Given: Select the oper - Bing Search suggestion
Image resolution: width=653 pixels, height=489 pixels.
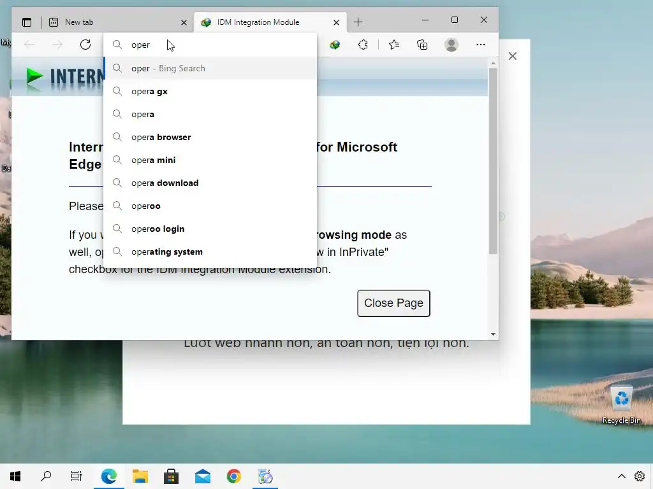Looking at the screenshot, I should [210, 68].
